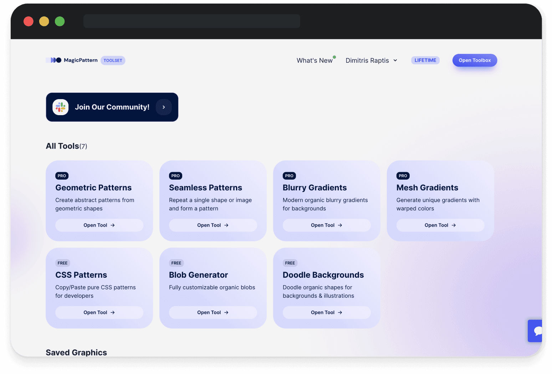552x374 pixels.
Task: Click PRO badge on Blurry Gradients card
Action: (x=289, y=176)
